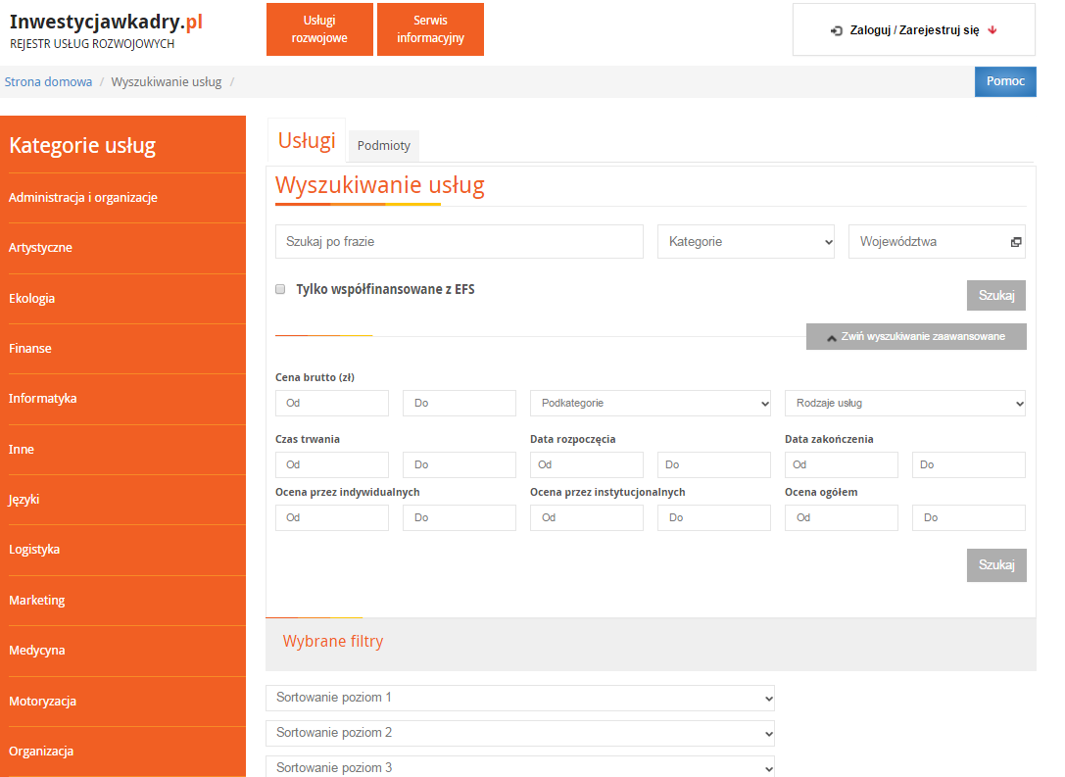The image size is (1065, 777).
Task: Click Ocena przez instytucjonalnych Od field
Action: (587, 517)
